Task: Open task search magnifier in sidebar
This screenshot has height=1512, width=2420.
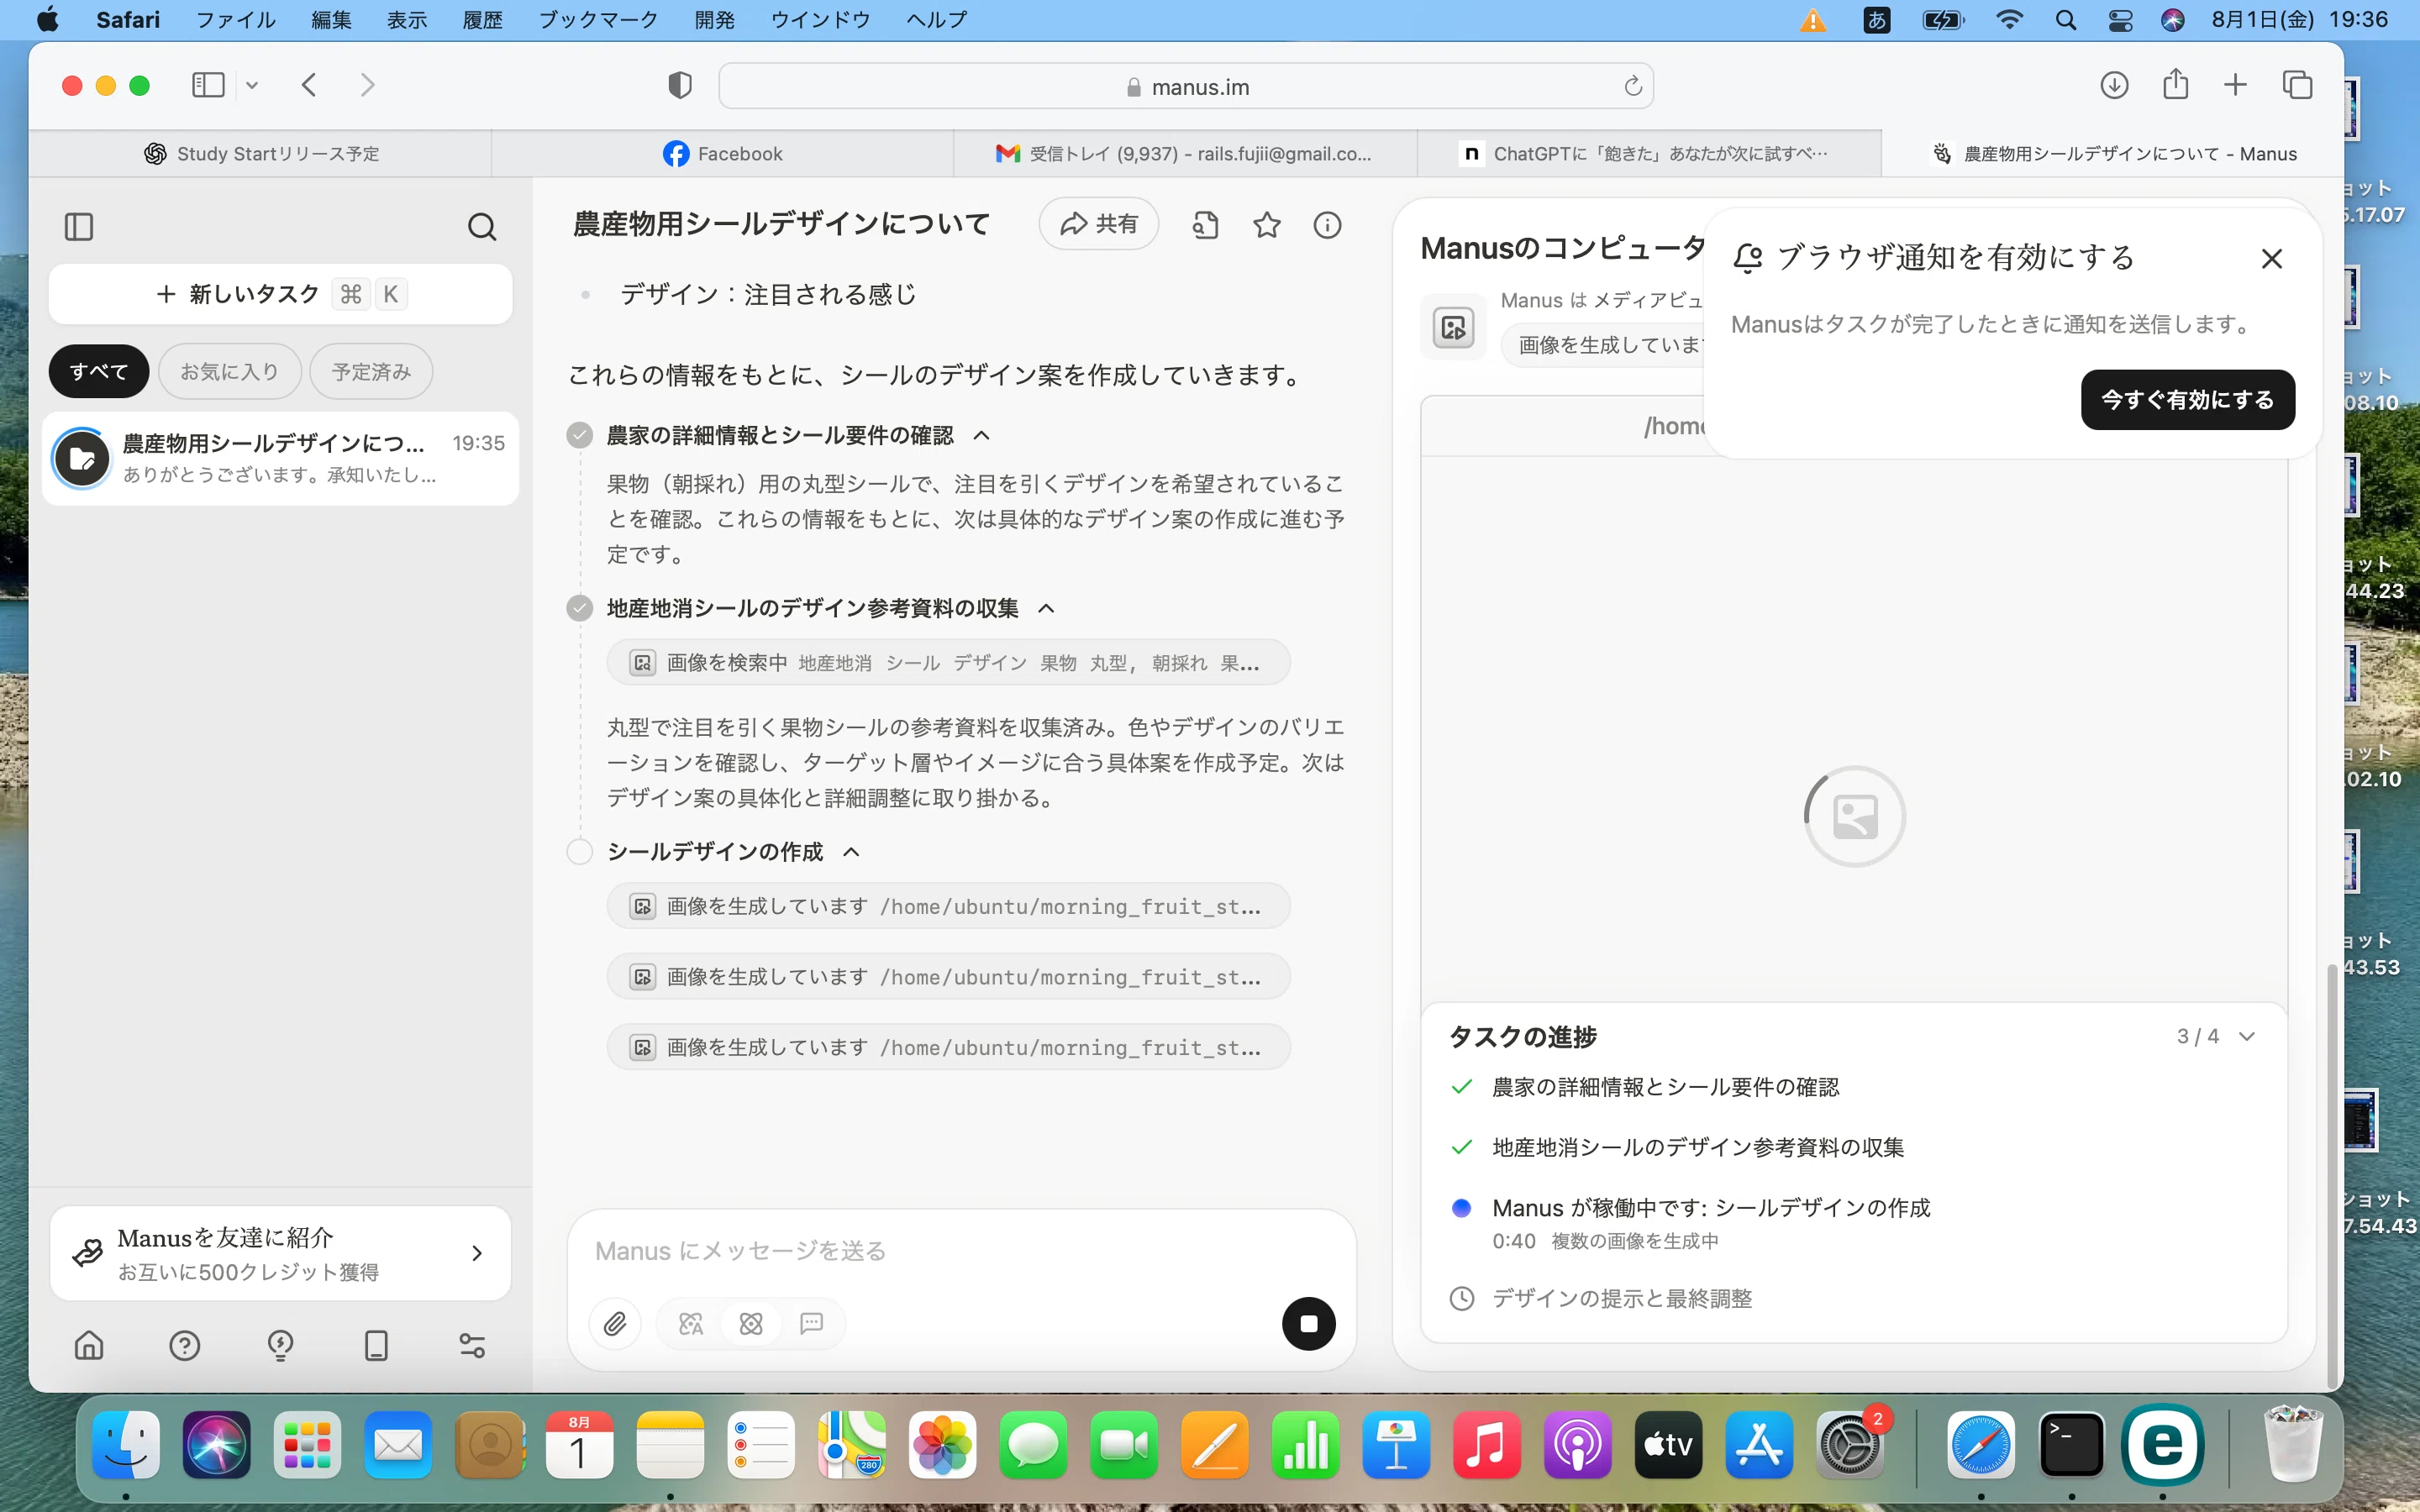Action: coord(482,227)
